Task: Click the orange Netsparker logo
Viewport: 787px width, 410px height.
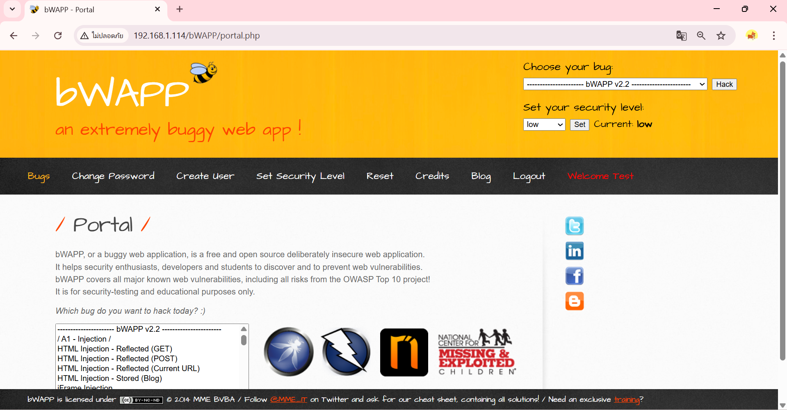Action: (404, 352)
